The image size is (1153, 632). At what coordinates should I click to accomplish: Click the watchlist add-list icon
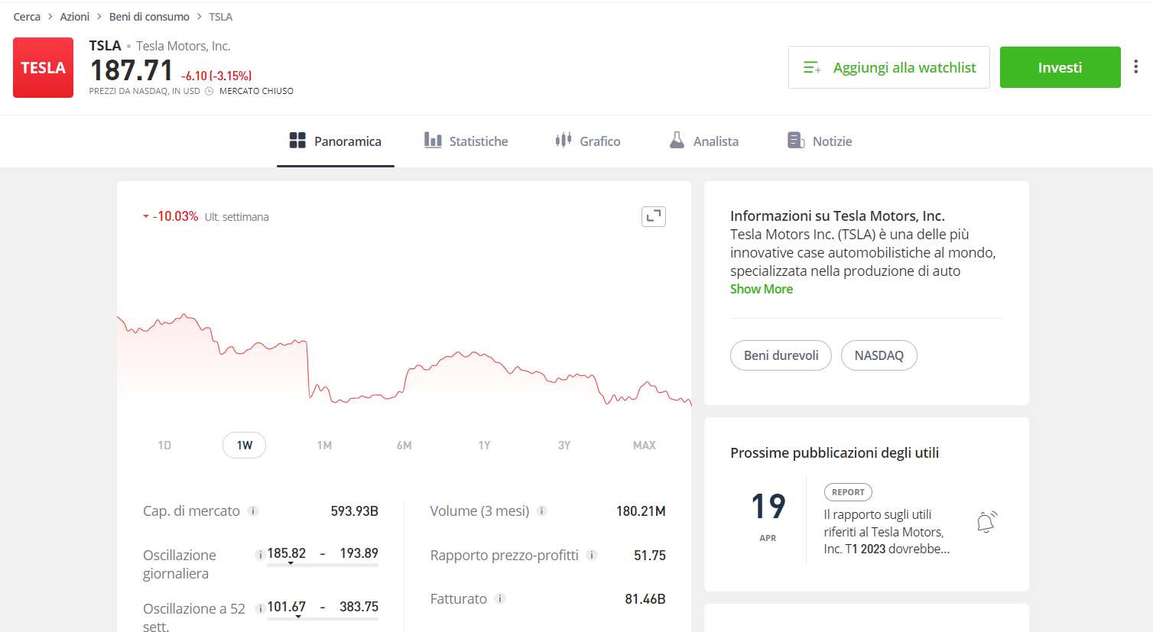(812, 68)
